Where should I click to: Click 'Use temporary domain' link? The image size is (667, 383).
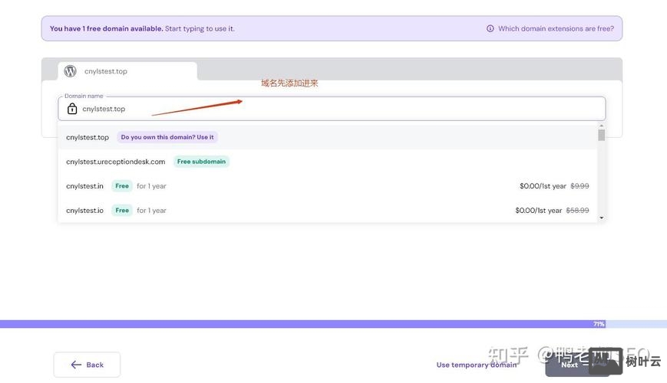(x=477, y=365)
